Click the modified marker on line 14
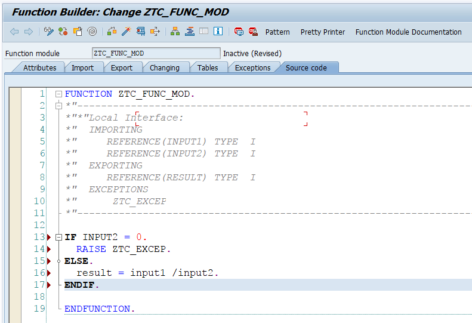The height and width of the screenshot is (323, 472). pyautogui.click(x=49, y=249)
